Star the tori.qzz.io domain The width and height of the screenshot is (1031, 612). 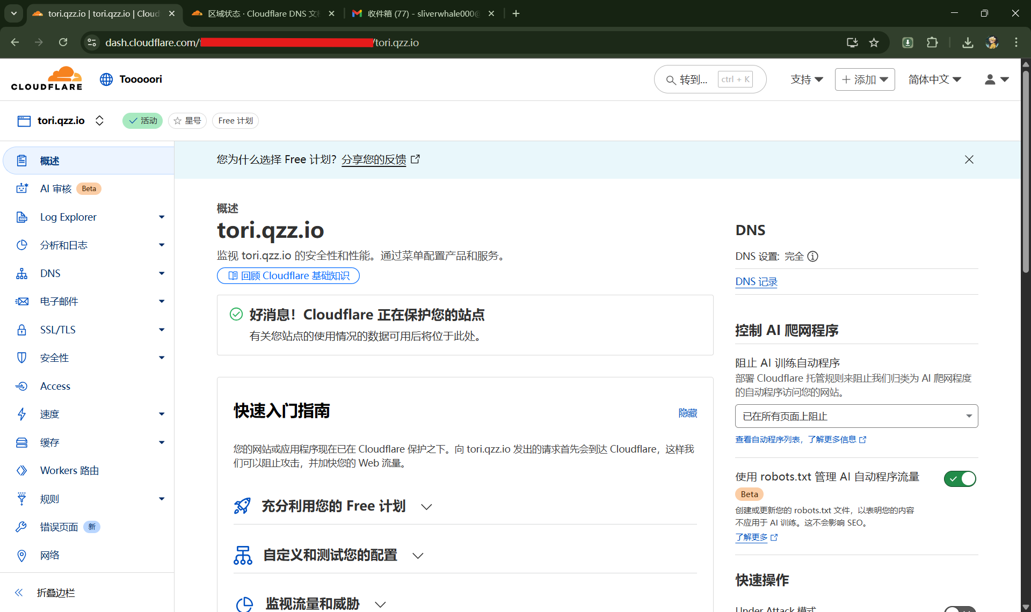coord(187,121)
